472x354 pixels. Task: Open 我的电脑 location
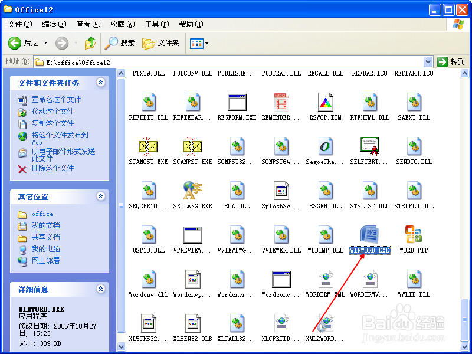point(46,249)
